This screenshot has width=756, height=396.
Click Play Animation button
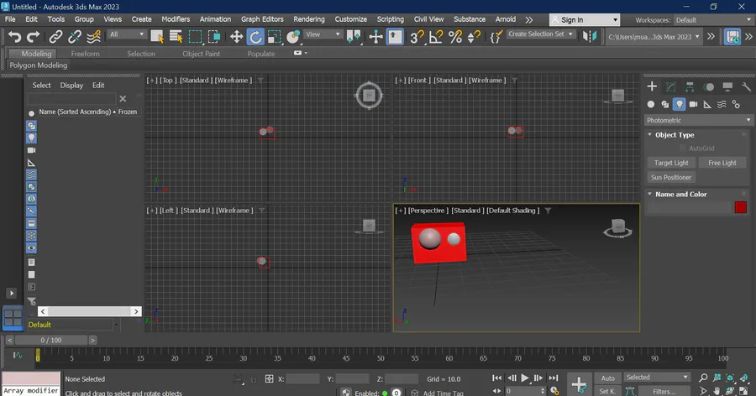(525, 378)
